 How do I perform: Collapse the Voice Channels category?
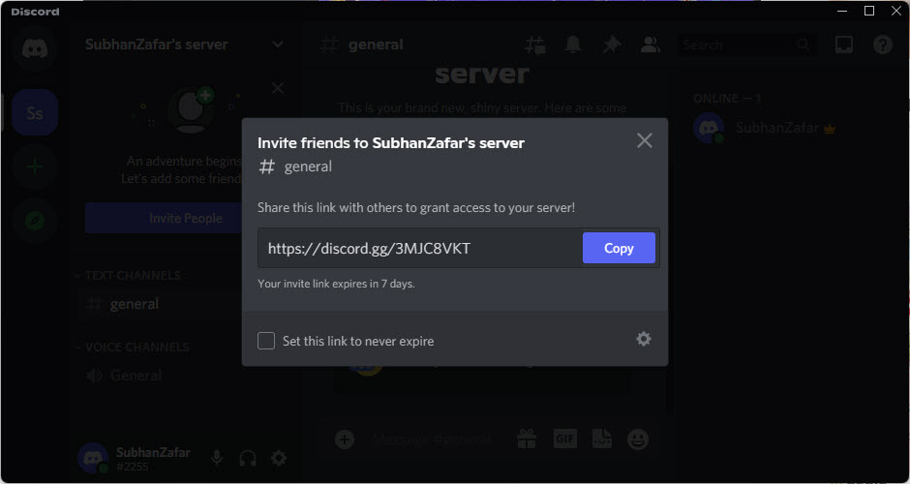point(134,348)
